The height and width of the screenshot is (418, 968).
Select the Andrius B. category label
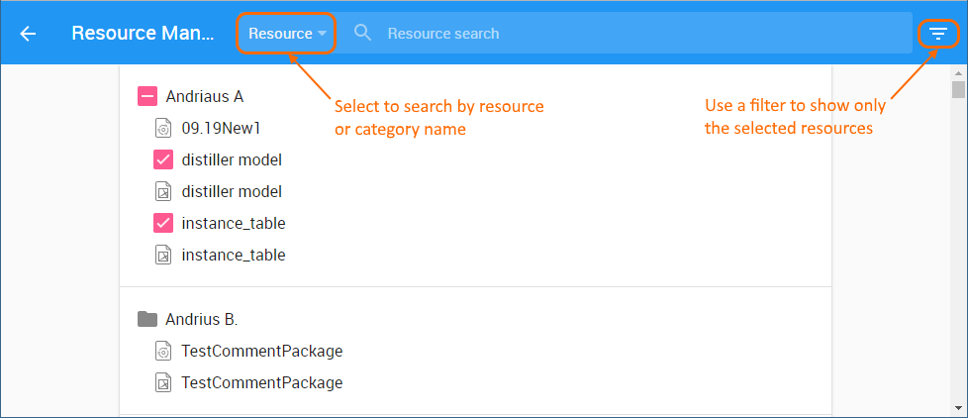click(x=202, y=319)
